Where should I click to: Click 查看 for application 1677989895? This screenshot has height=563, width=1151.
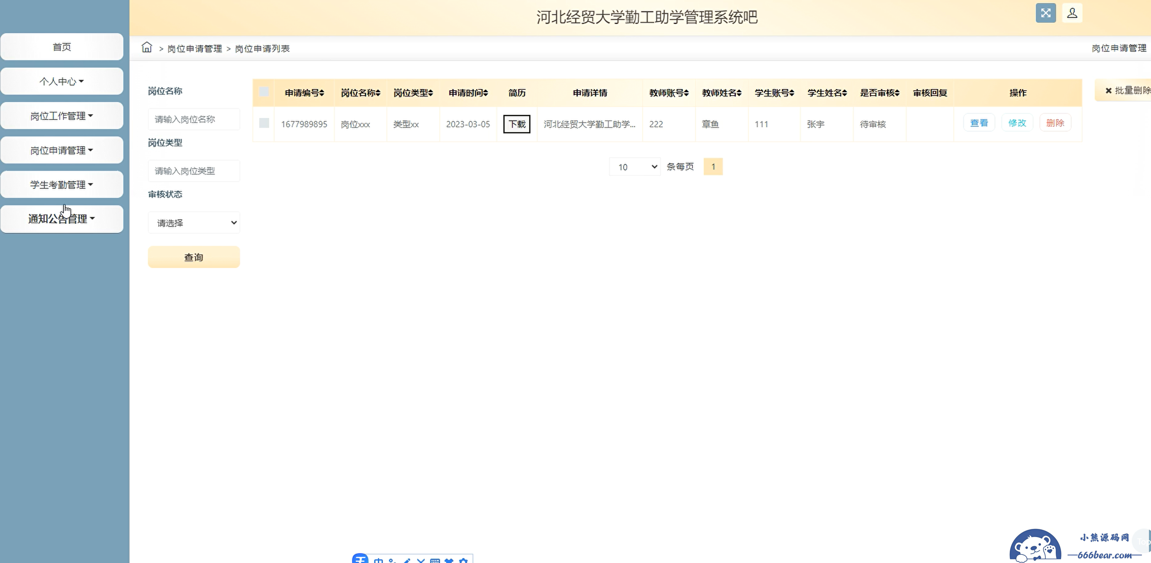pyautogui.click(x=979, y=123)
